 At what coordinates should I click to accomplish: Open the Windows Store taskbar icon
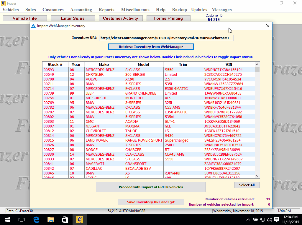click(65, 220)
